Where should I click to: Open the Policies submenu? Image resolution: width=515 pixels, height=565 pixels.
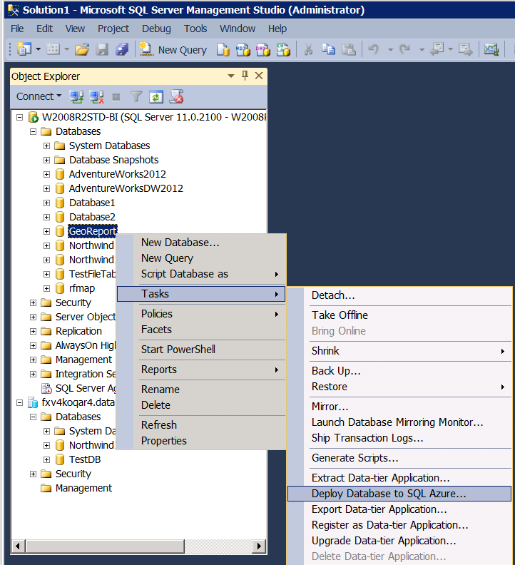tap(201, 314)
